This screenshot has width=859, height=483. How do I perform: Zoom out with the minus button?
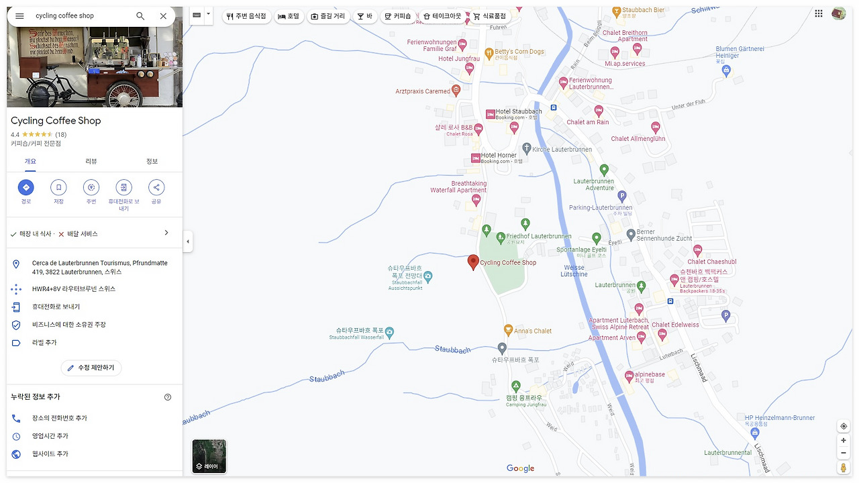pyautogui.click(x=844, y=453)
